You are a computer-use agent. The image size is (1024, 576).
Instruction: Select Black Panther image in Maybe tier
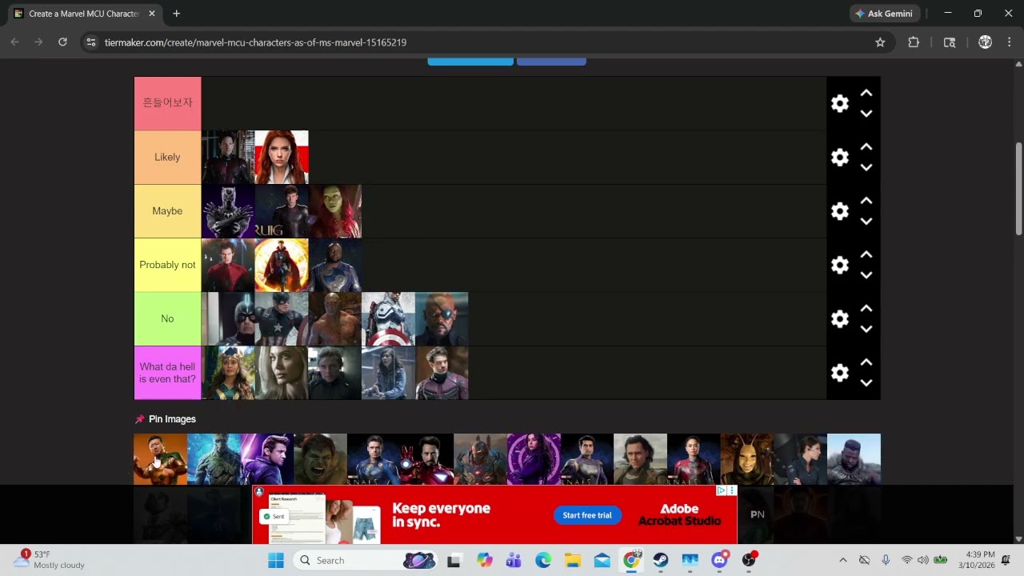228,211
